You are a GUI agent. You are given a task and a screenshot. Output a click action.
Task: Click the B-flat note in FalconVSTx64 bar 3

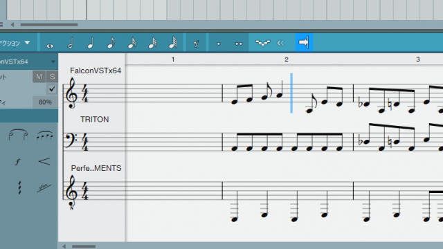pyautogui.click(x=366, y=104)
